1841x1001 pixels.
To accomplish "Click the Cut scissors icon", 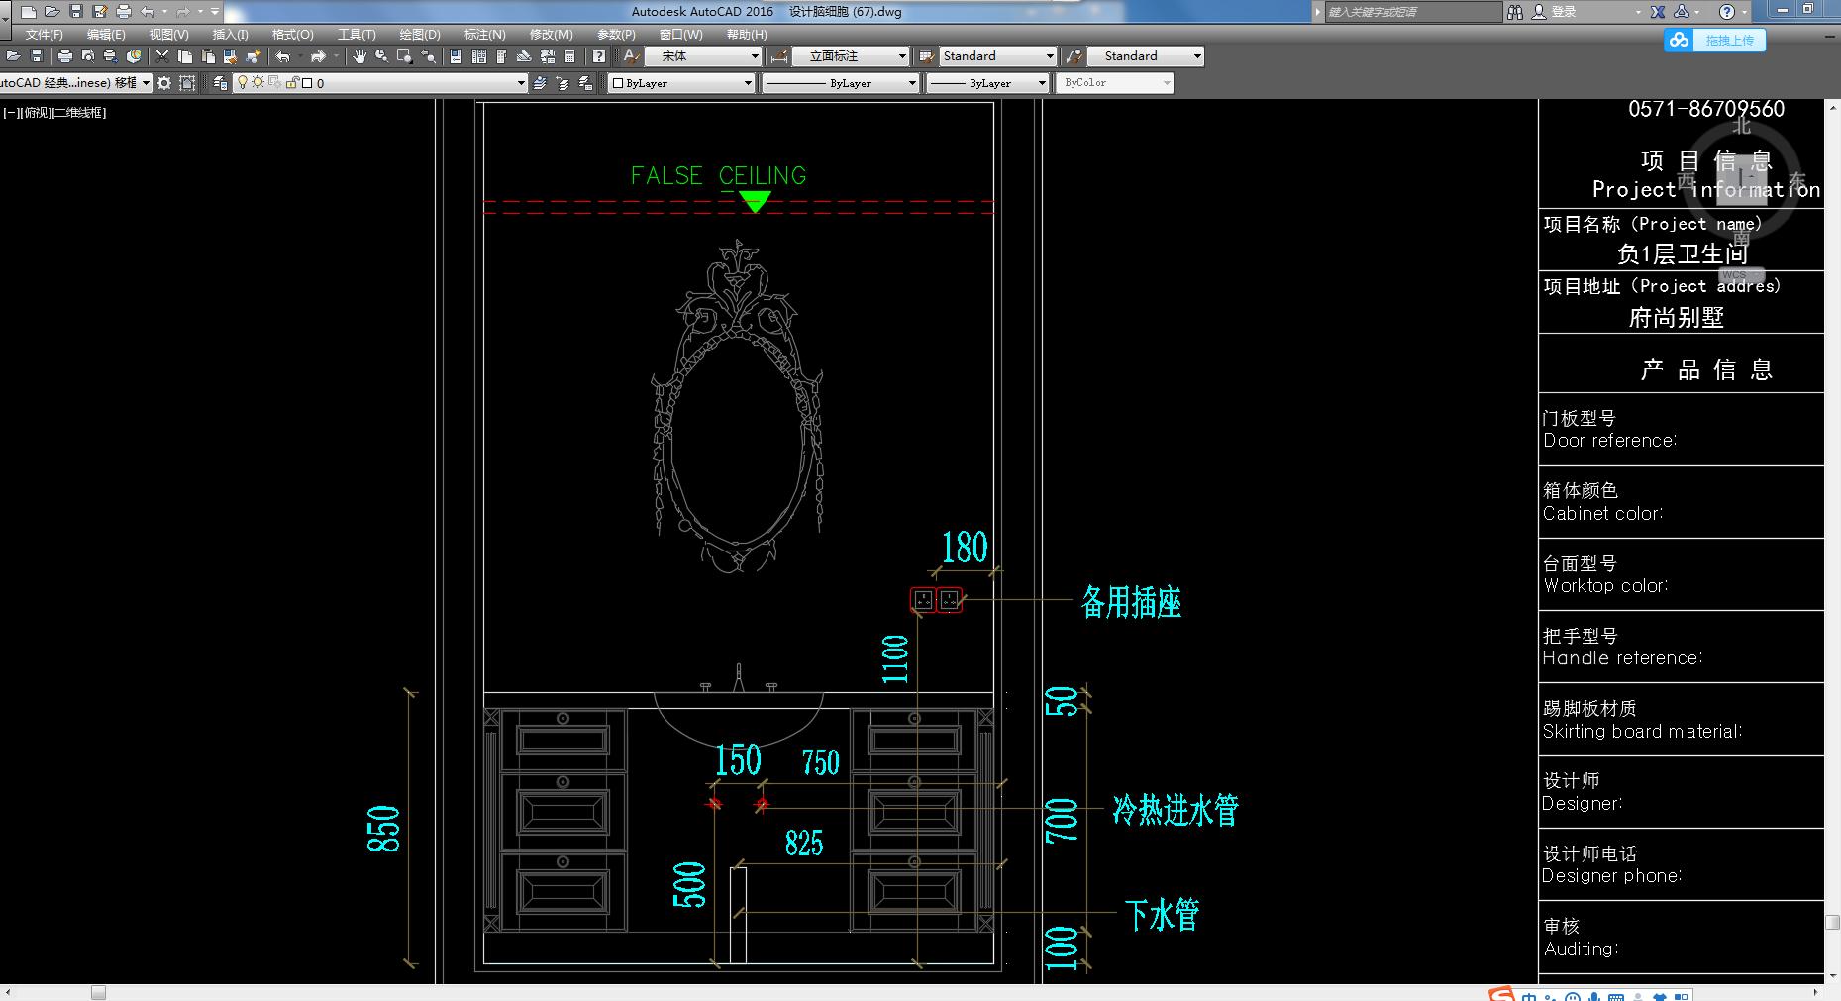I will click(162, 56).
